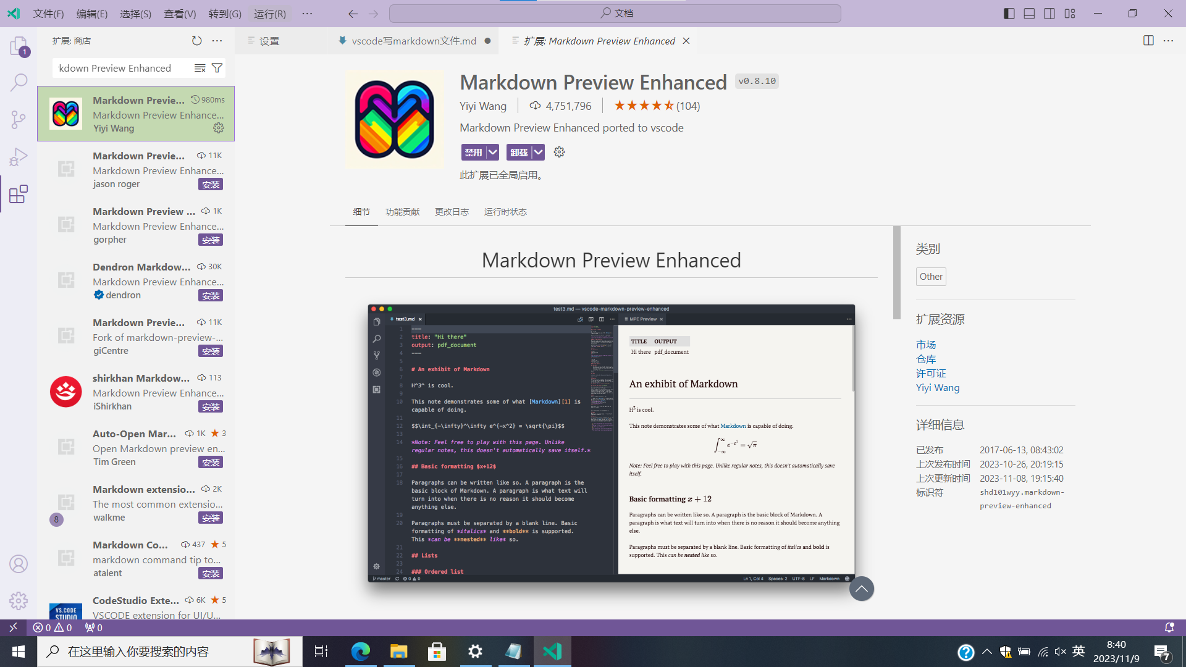Switch to the 功能贡献 tab

[402, 212]
